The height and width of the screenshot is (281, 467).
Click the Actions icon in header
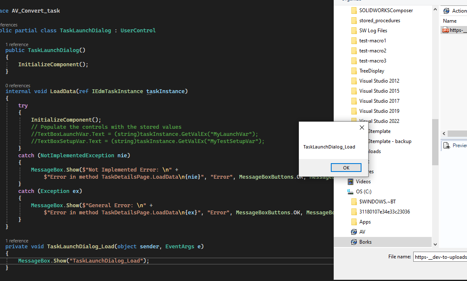pyautogui.click(x=446, y=11)
